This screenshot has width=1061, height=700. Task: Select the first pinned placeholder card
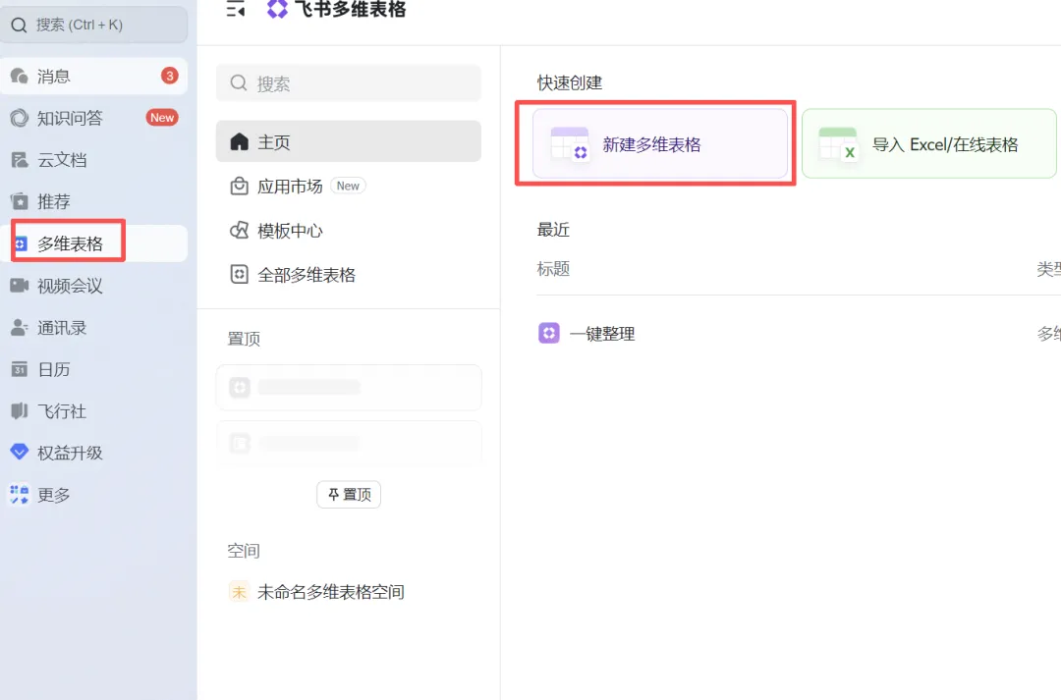[349, 388]
